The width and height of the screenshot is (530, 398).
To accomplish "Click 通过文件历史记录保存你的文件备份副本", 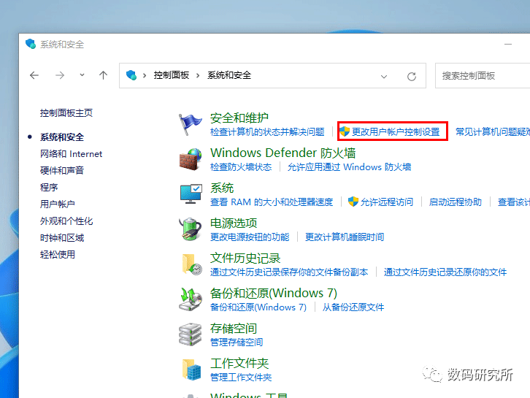I will 289,272.
